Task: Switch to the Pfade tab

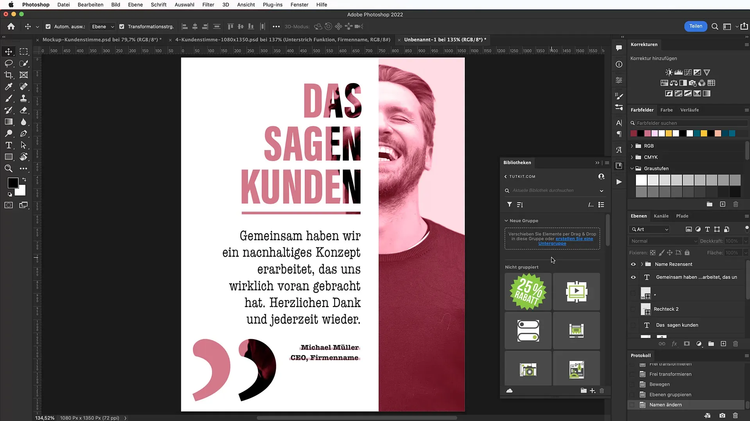Action: [682, 216]
